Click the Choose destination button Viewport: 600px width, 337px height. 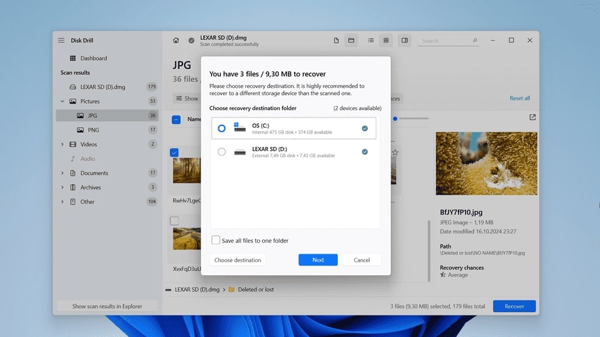[237, 260]
